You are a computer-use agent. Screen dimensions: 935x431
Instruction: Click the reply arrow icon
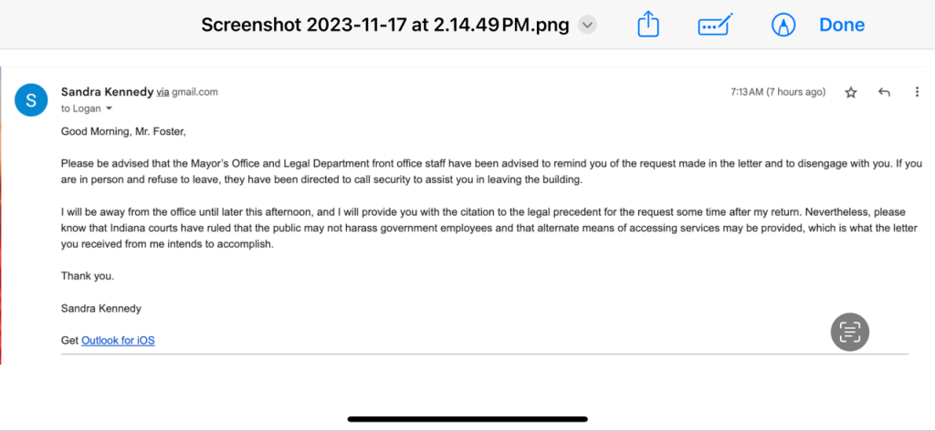click(884, 92)
